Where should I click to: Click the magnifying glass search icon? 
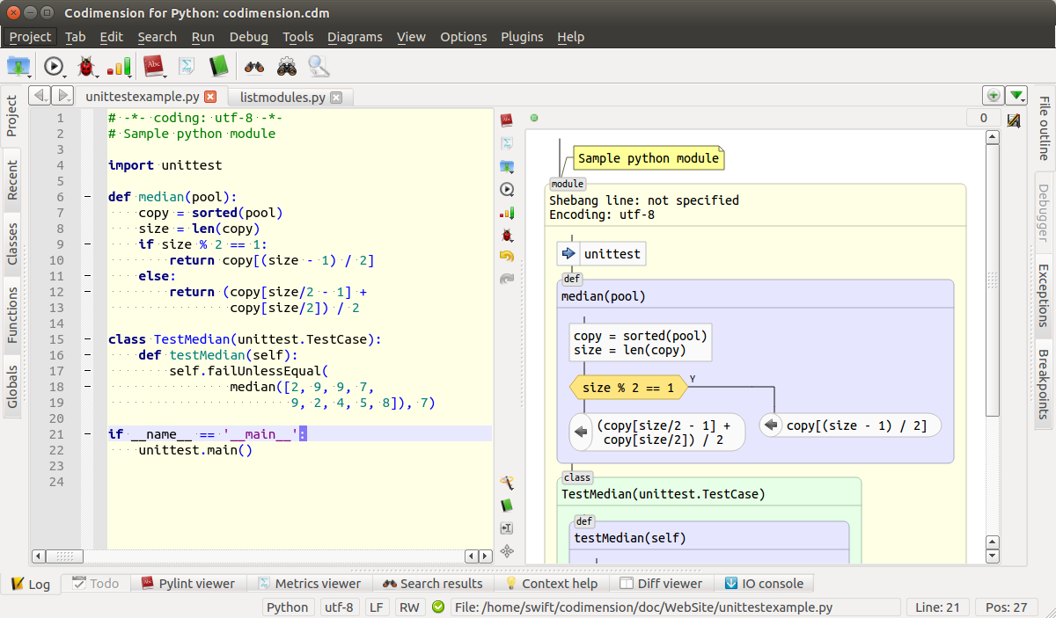tap(318, 66)
